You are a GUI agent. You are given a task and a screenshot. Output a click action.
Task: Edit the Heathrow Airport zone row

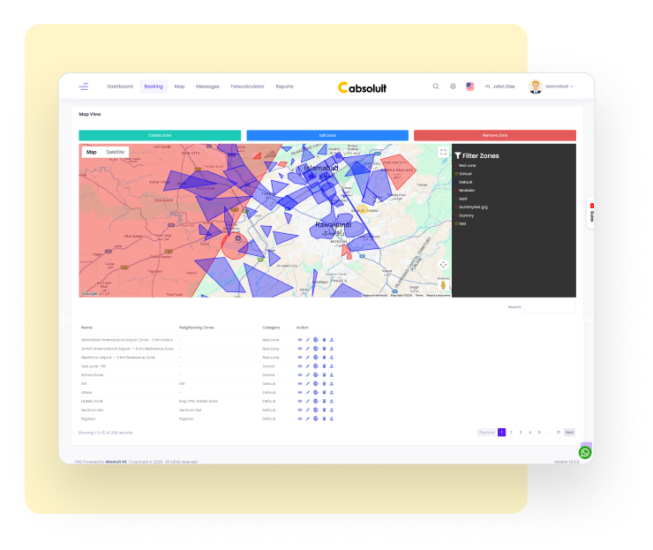click(308, 358)
